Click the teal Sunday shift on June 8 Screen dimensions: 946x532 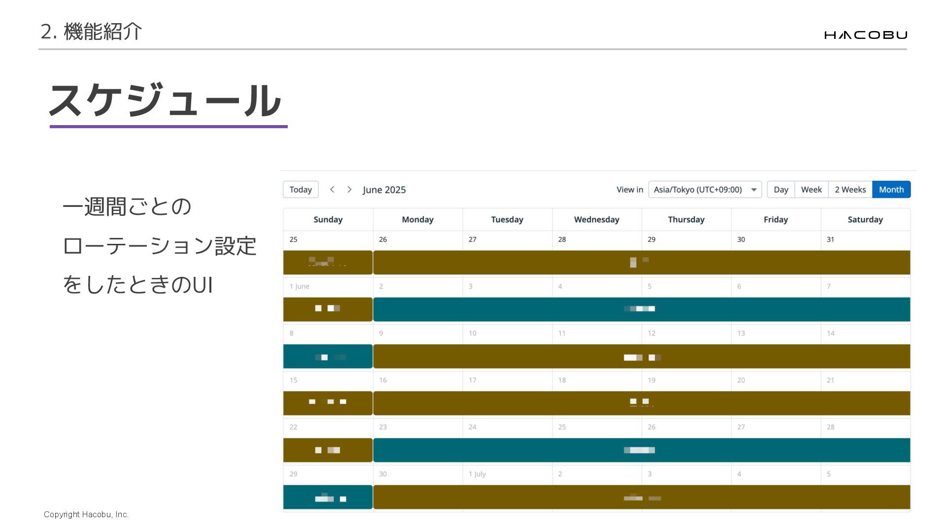[328, 356]
